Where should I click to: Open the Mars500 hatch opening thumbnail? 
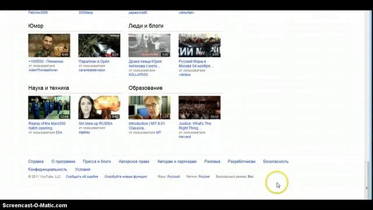pos(49,107)
